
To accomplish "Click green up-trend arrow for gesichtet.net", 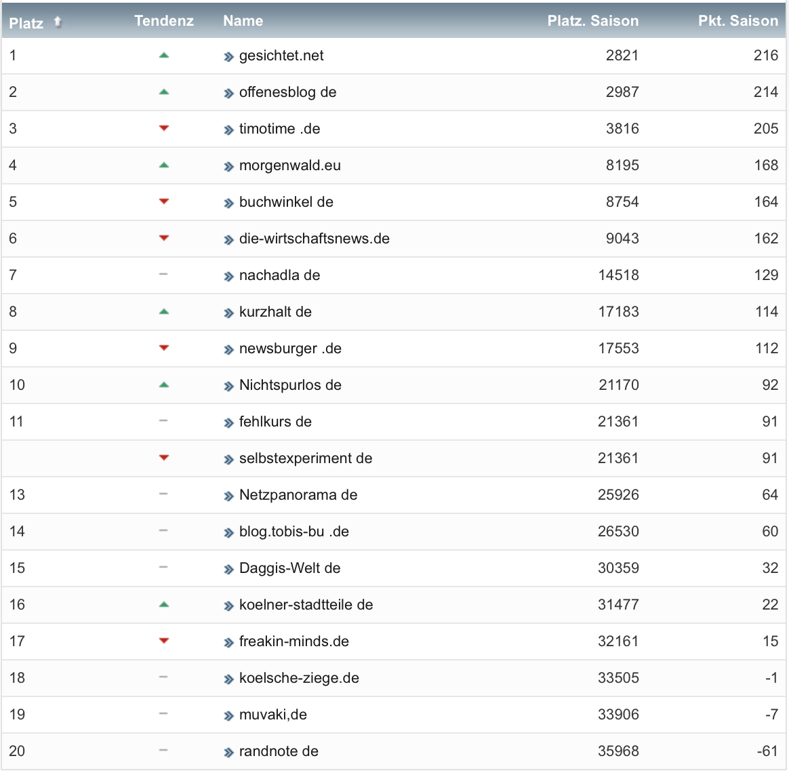I will [163, 56].
